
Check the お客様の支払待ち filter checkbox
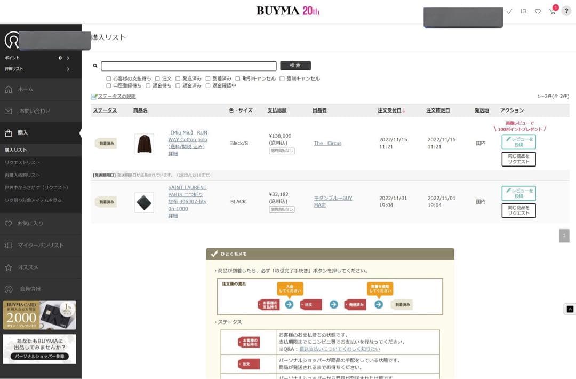[x=108, y=78]
